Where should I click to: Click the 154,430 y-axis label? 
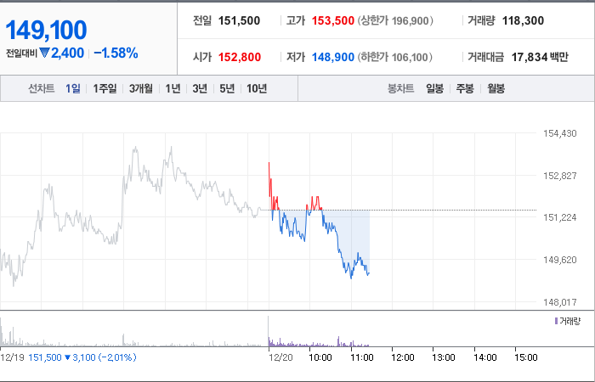[559, 133]
